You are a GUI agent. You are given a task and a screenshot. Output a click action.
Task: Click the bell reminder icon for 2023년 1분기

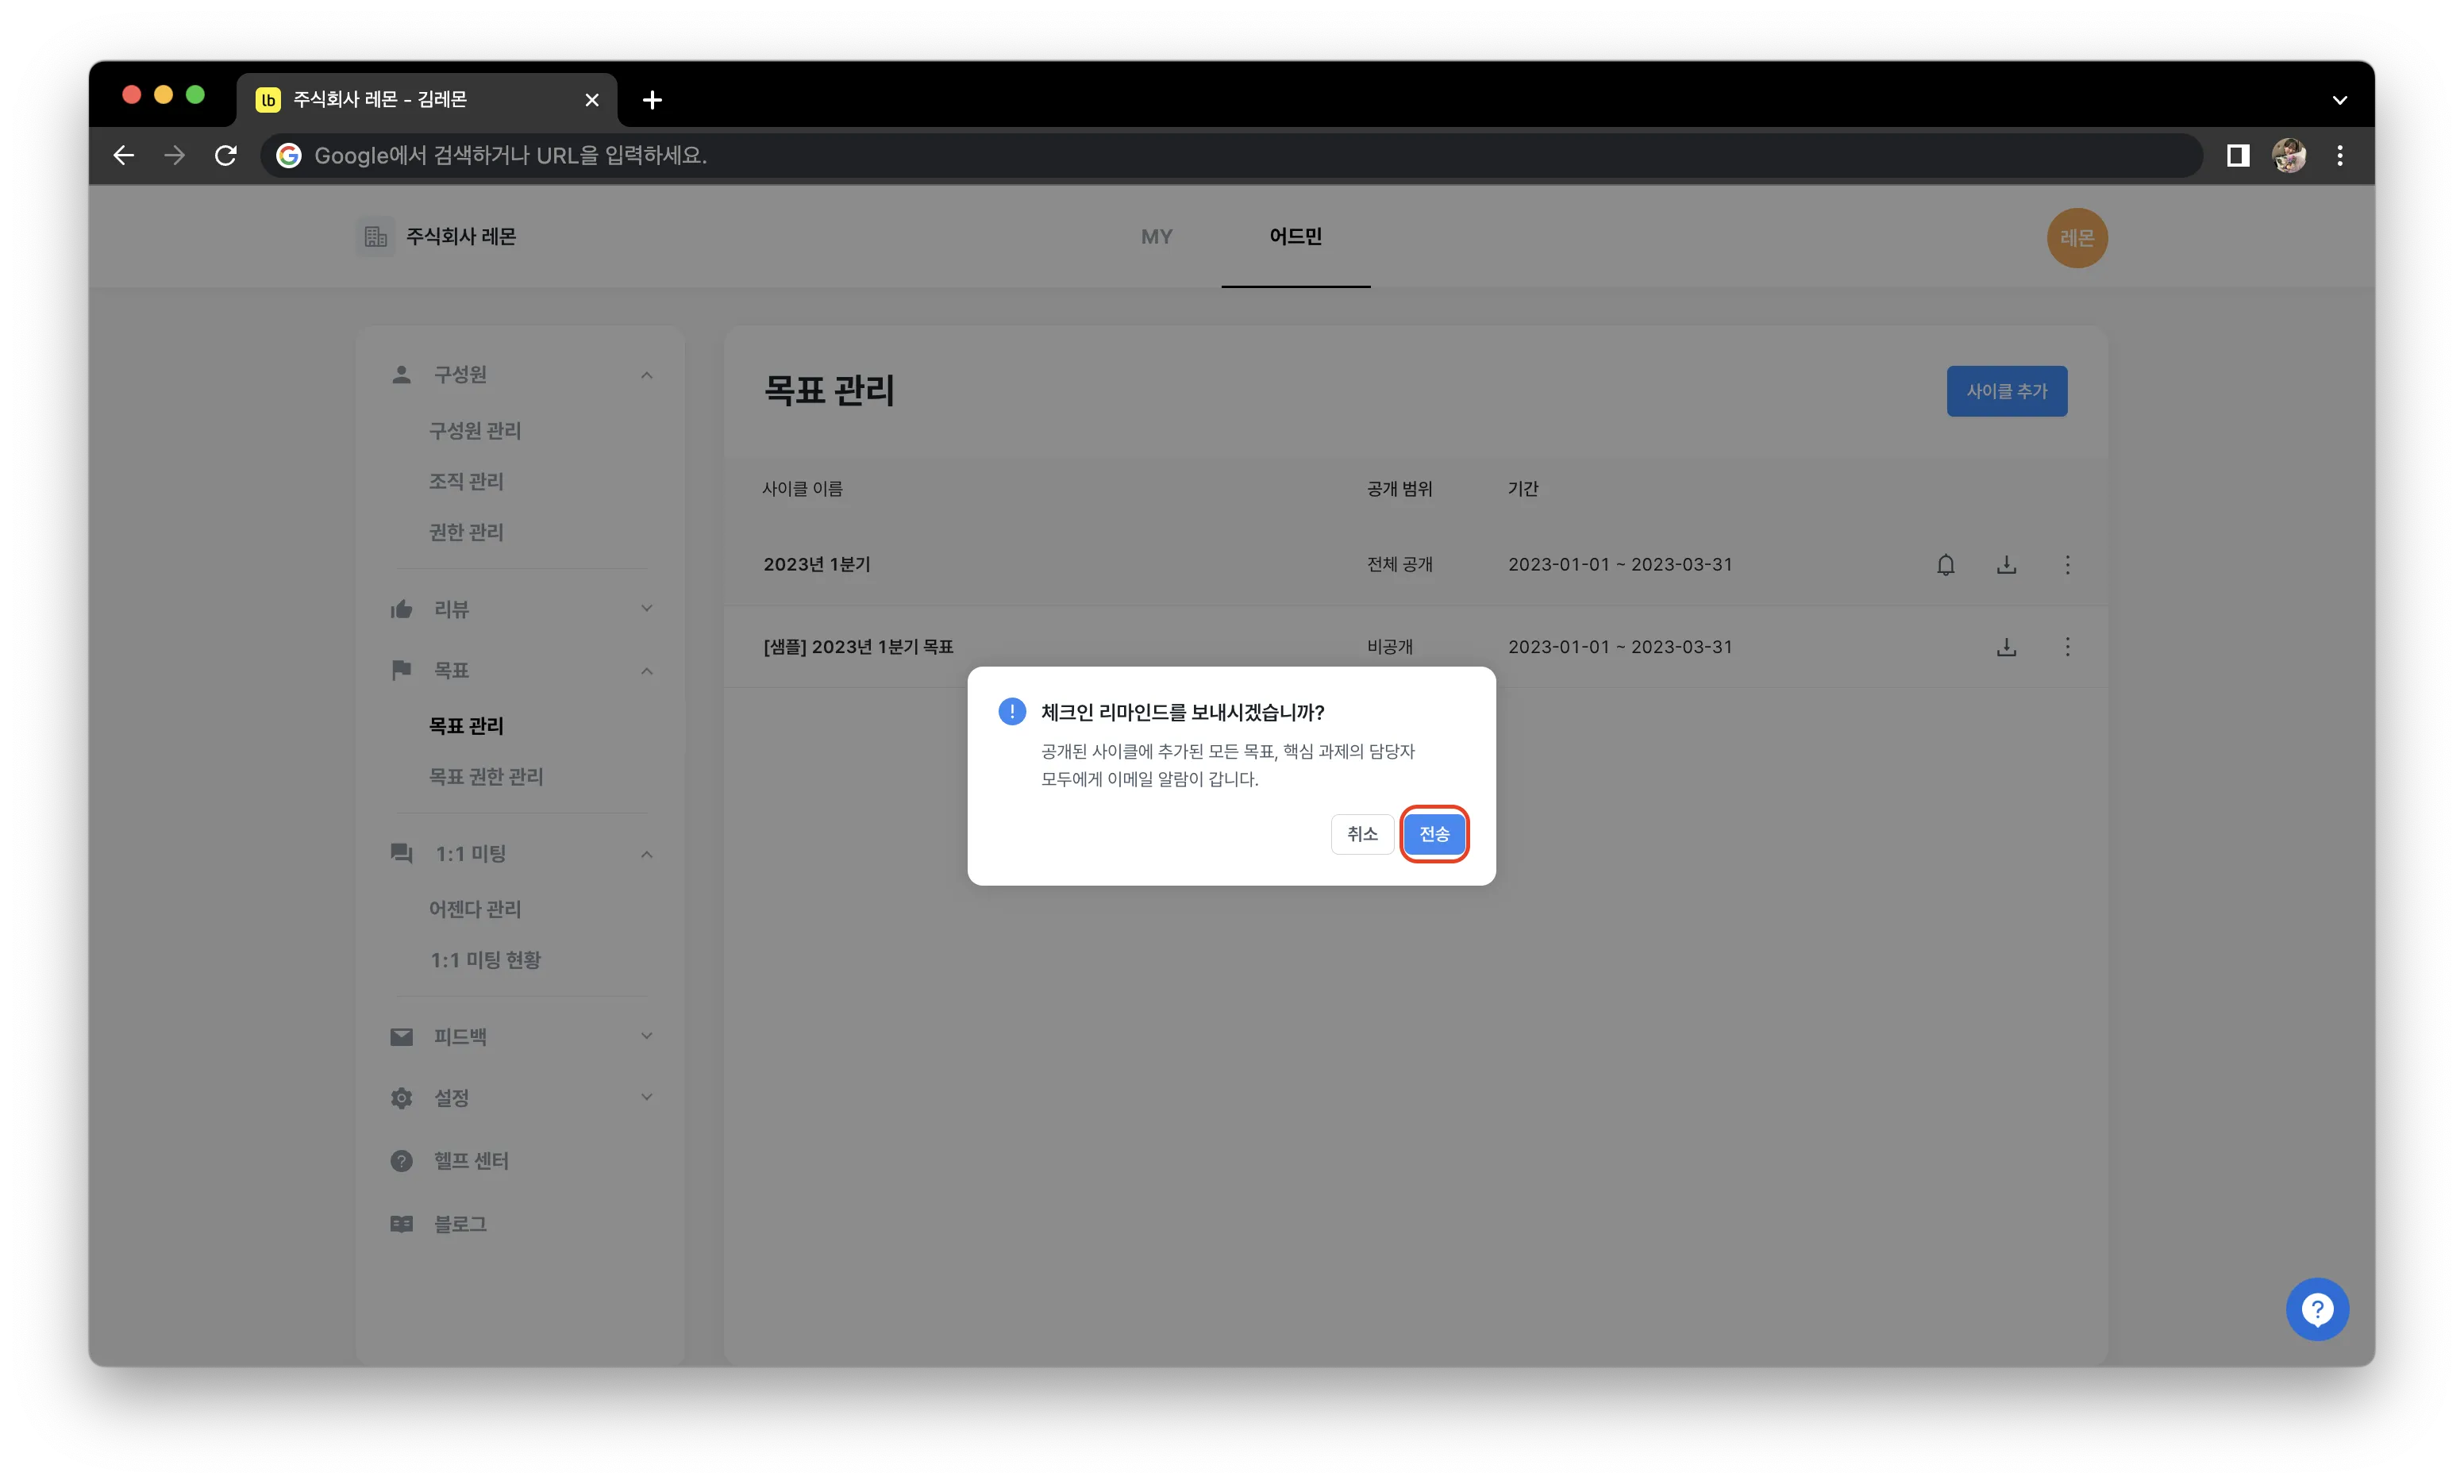pos(1945,565)
